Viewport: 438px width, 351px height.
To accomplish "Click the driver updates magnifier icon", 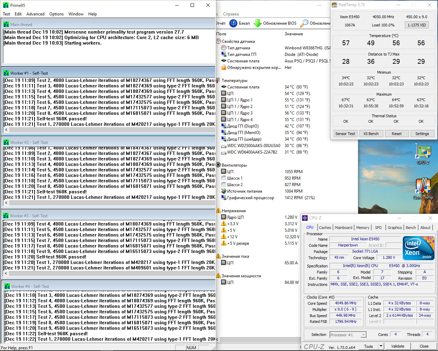I will point(304,23).
